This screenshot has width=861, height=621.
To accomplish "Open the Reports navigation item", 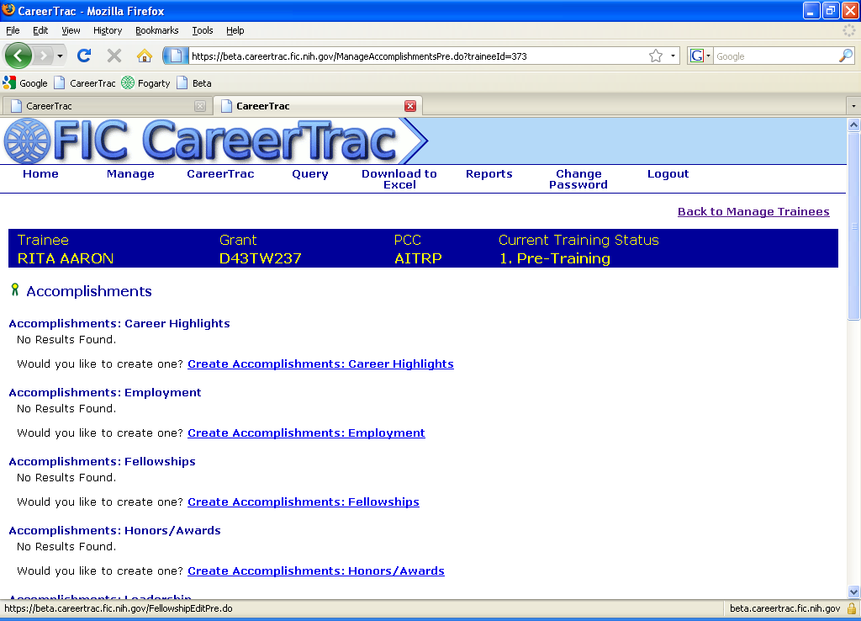I will point(489,173).
